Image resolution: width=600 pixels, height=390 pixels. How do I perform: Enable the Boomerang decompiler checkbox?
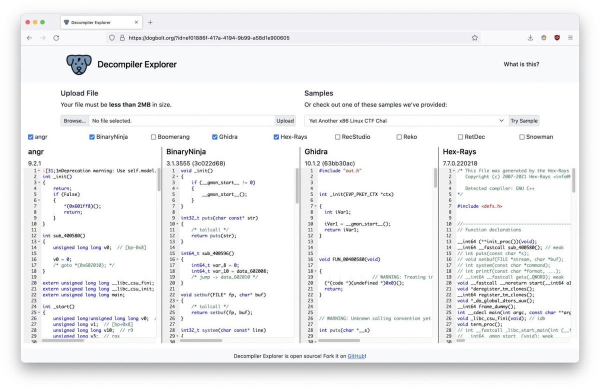pos(153,137)
